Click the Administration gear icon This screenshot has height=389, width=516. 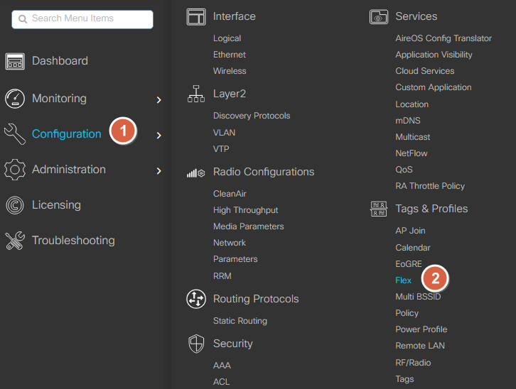pos(15,170)
